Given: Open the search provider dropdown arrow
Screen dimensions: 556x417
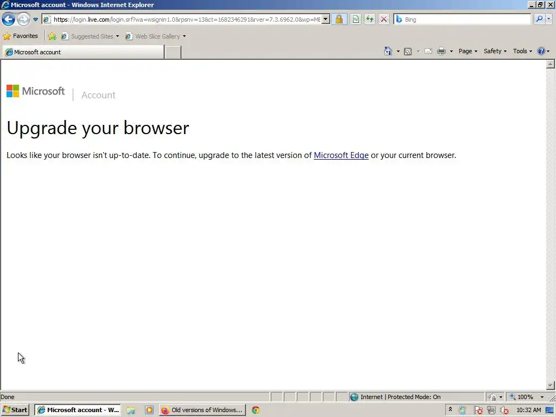Looking at the screenshot, I should click(549, 19).
